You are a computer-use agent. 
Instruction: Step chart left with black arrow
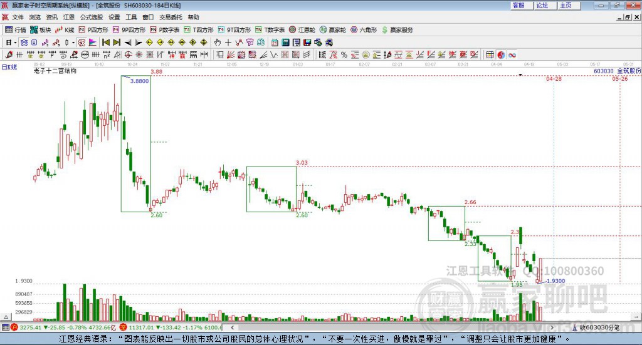coord(128,43)
